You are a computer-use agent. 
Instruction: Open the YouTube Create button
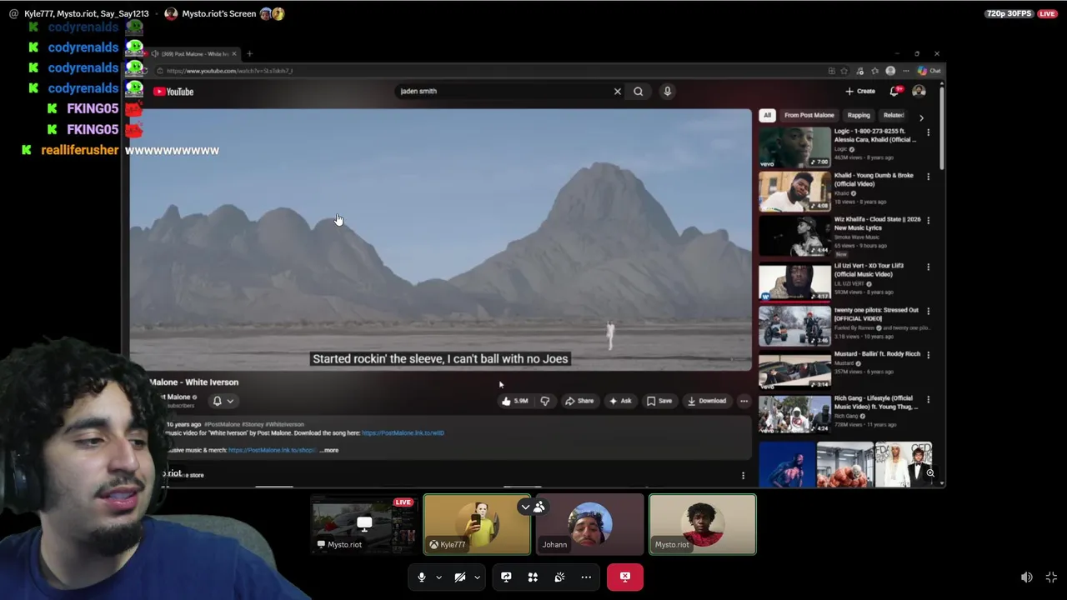coord(860,92)
